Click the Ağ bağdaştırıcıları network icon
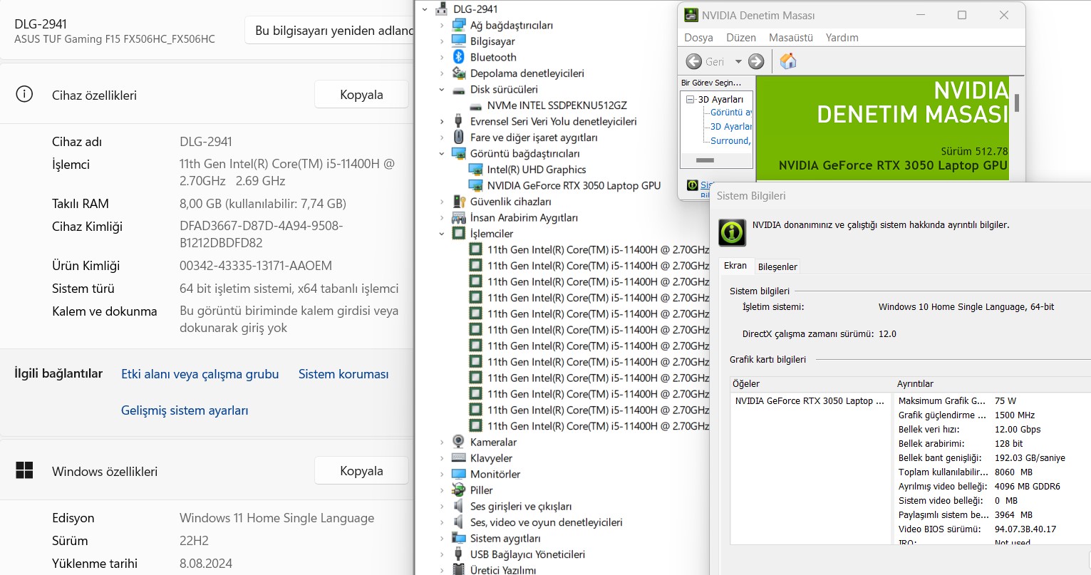 point(459,25)
